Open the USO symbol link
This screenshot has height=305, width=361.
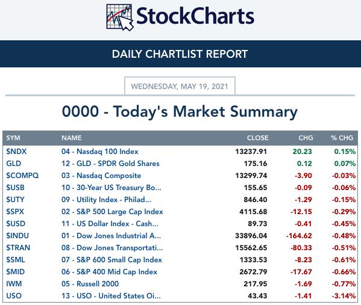click(14, 296)
